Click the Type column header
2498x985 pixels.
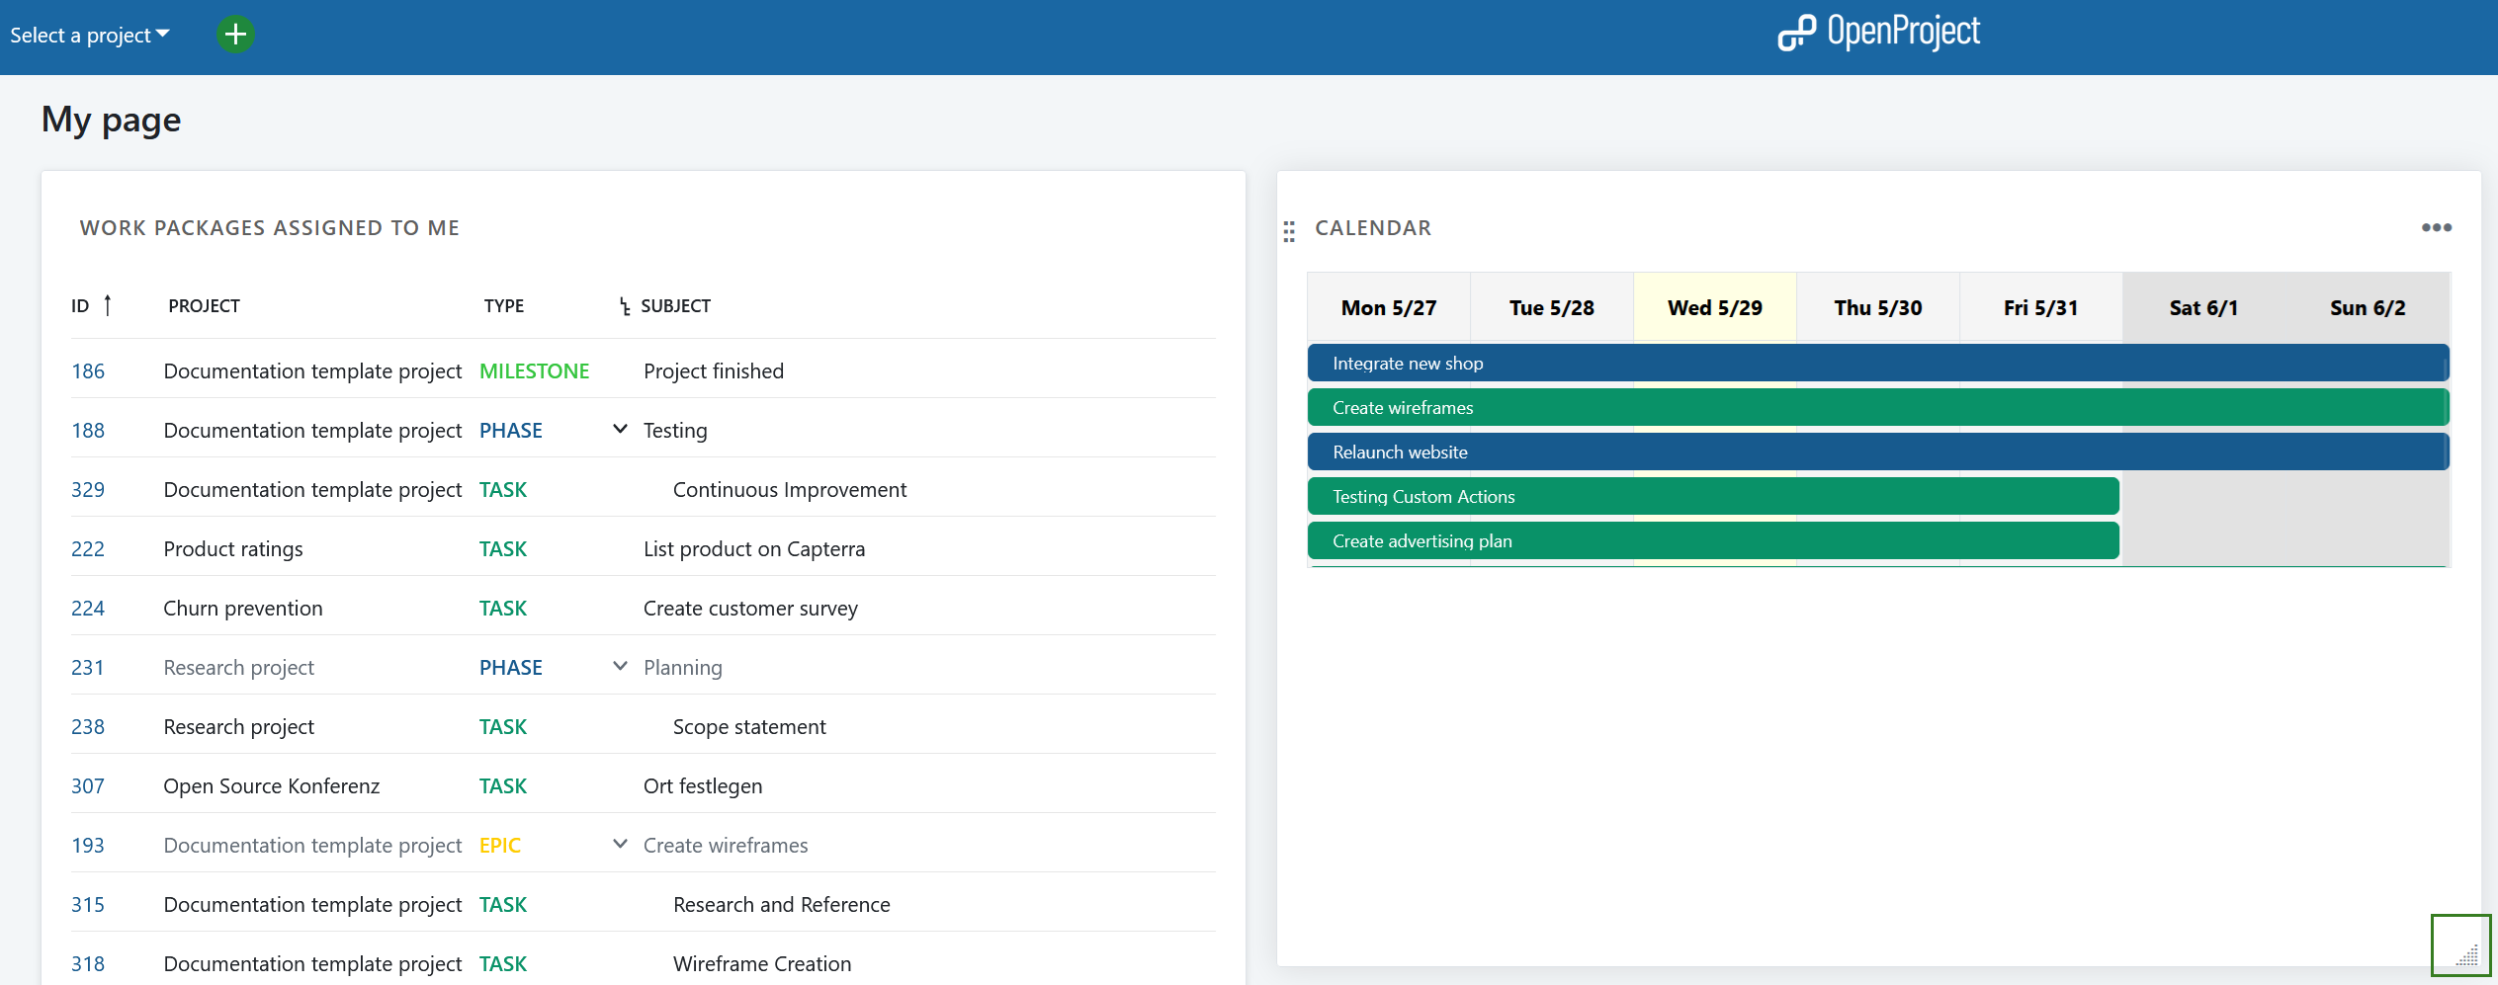(503, 306)
